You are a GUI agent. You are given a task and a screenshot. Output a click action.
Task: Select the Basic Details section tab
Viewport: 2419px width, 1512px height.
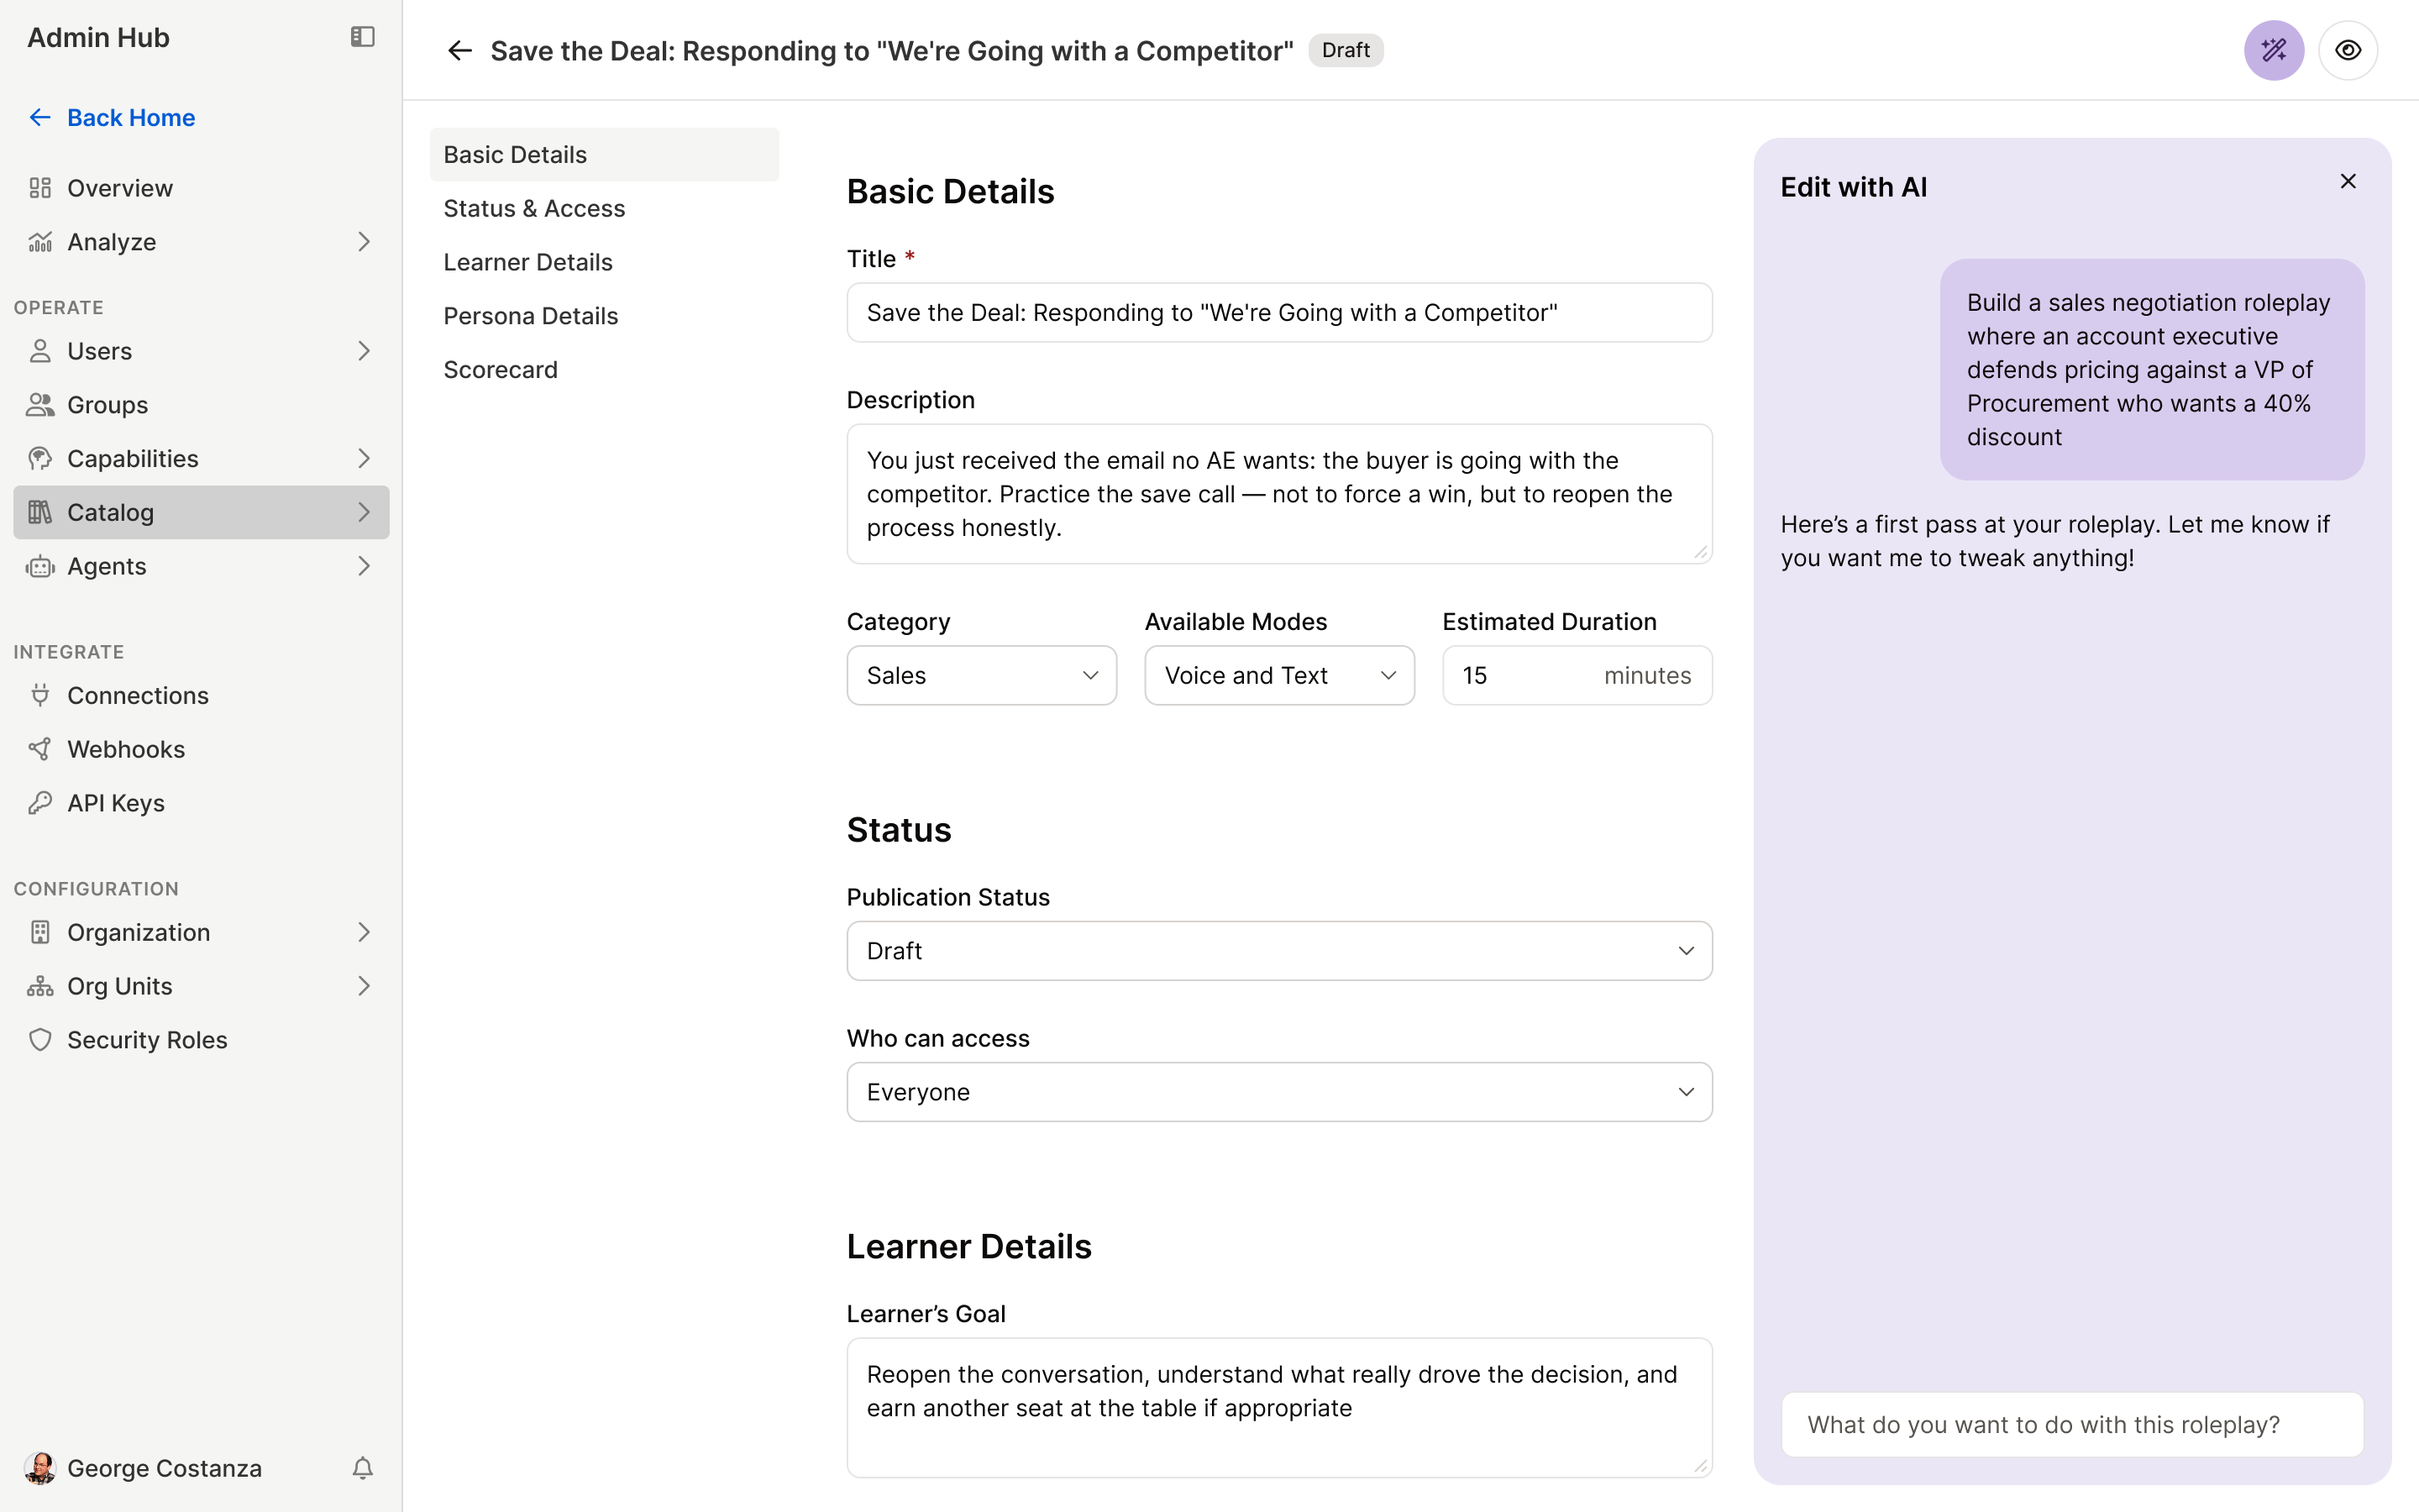(604, 155)
